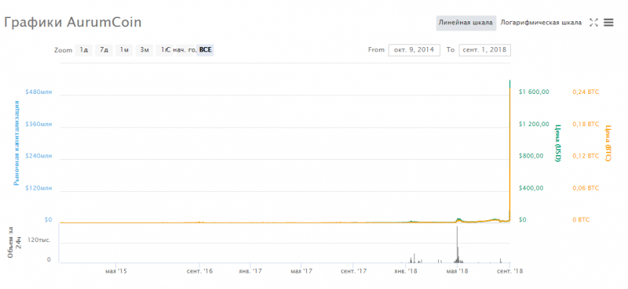Open fullscreen chart view icon
The width and height of the screenshot is (628, 289).
click(x=593, y=23)
